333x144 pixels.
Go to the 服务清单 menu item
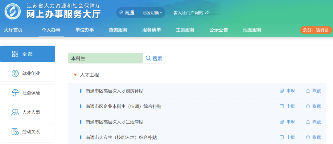(x=151, y=30)
